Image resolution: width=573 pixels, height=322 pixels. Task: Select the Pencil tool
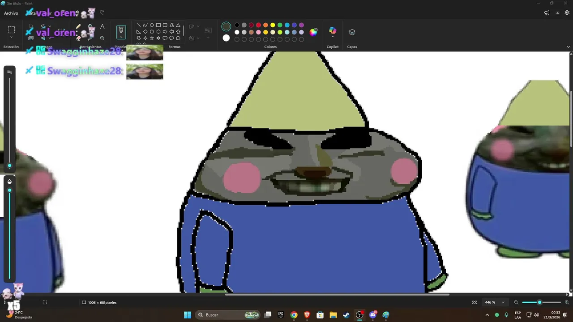pyautogui.click(x=78, y=27)
